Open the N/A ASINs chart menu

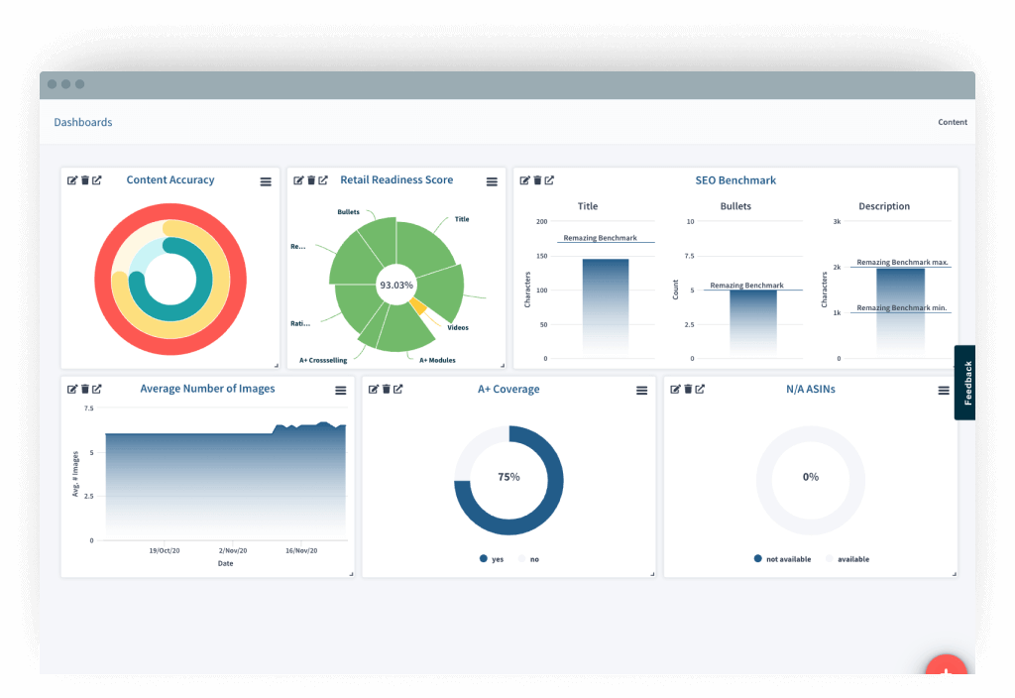[944, 391]
